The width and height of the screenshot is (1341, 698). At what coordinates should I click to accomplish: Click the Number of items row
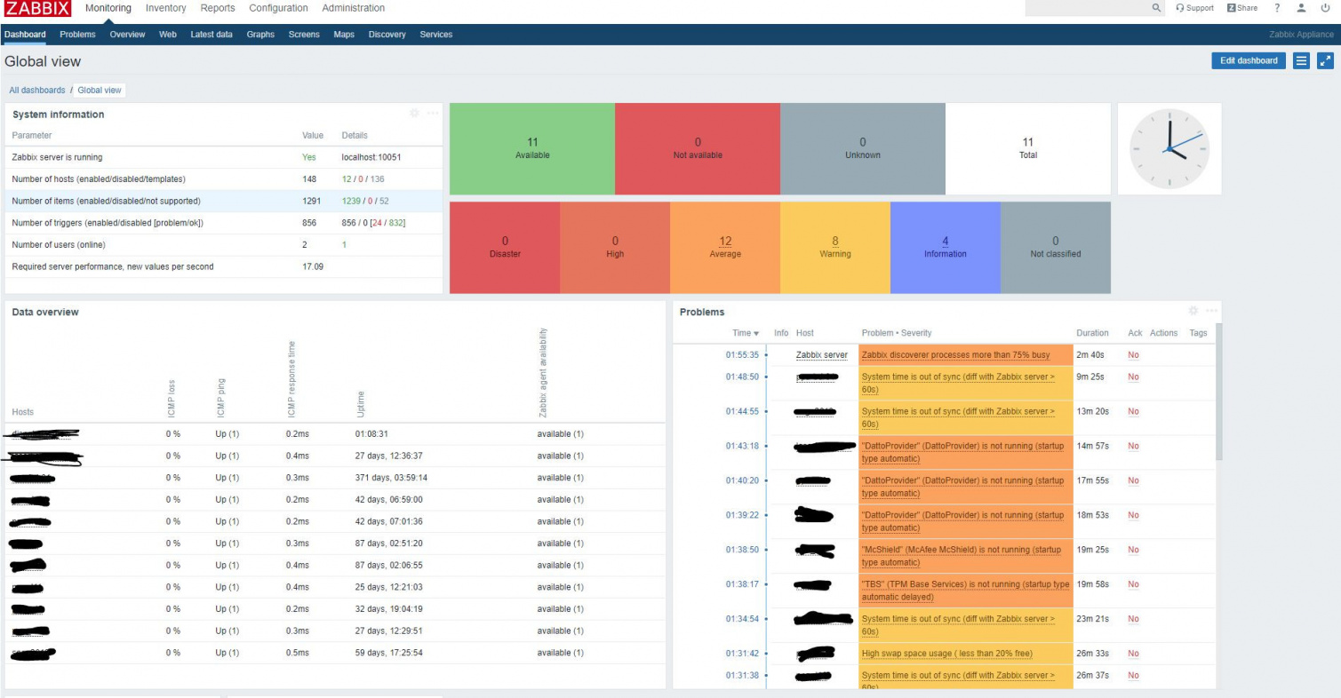coord(224,201)
